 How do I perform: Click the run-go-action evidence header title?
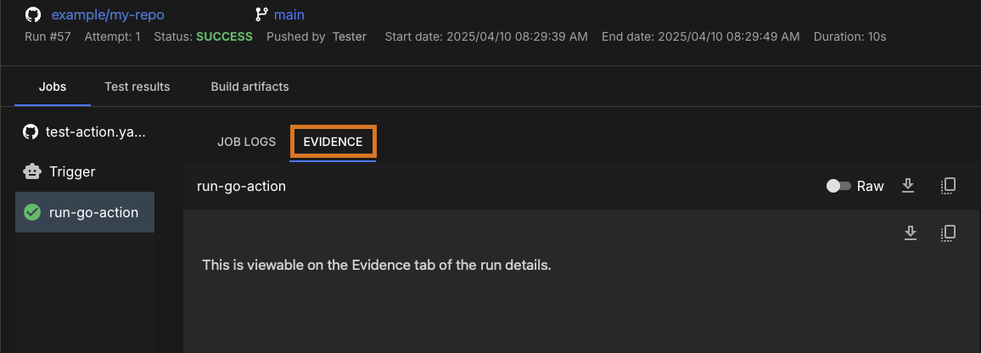click(242, 187)
